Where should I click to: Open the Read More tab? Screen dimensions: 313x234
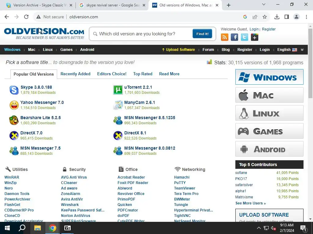(169, 74)
